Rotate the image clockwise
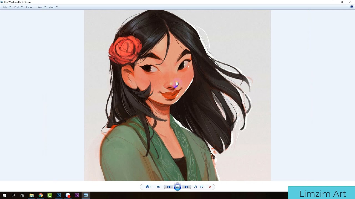 click(202, 187)
